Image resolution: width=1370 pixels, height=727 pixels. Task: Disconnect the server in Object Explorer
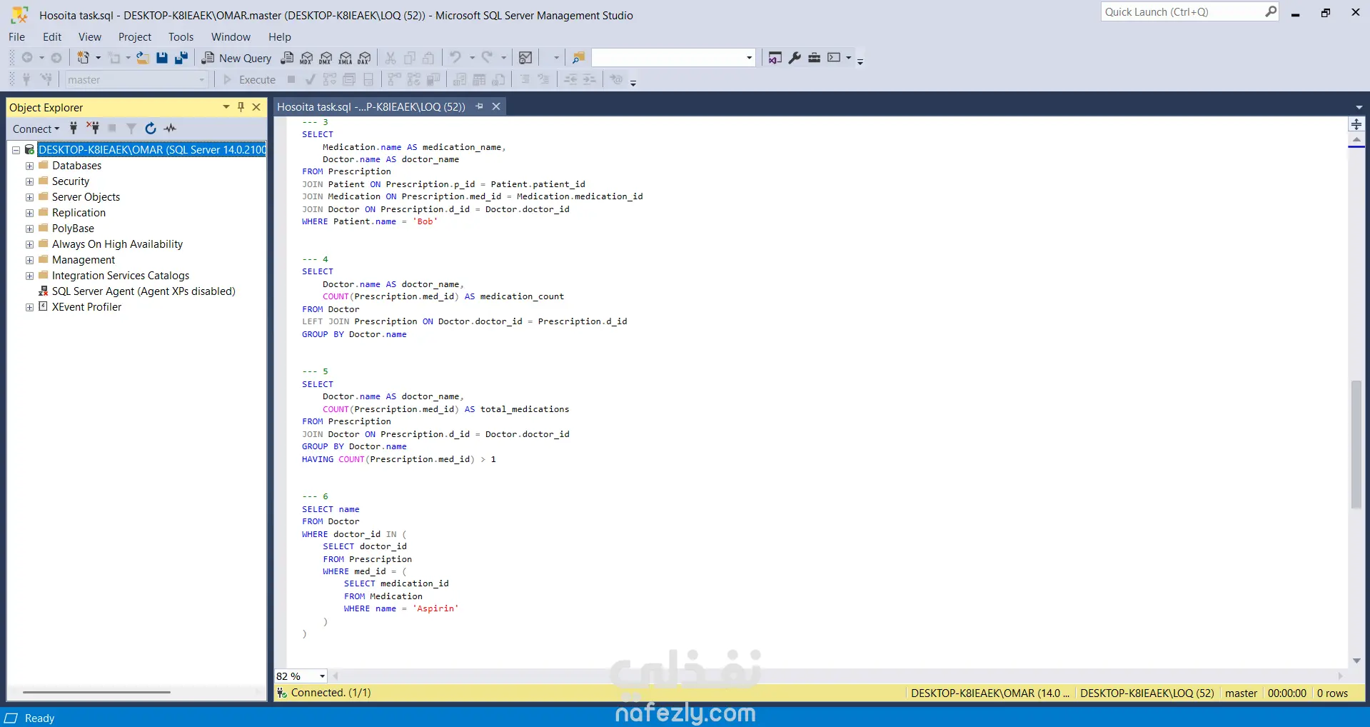click(x=93, y=129)
